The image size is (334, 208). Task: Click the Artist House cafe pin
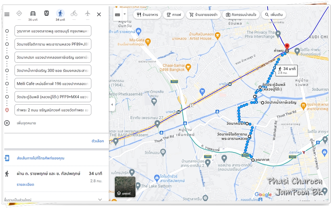(218, 36)
